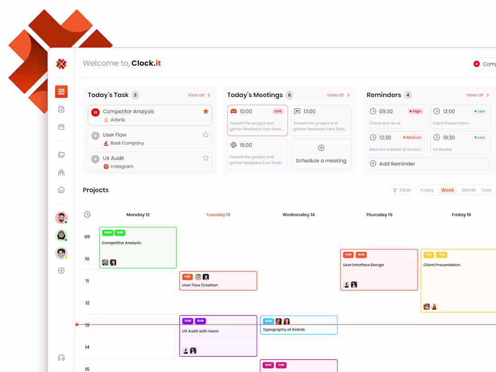Open the documents page icon in sidebar
Image resolution: width=496 pixels, height=372 pixels.
tap(61, 110)
